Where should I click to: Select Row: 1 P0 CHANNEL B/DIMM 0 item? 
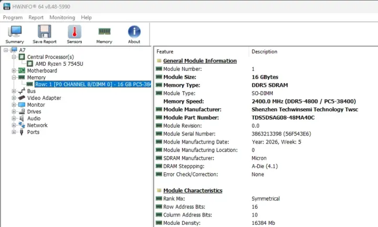click(93, 84)
